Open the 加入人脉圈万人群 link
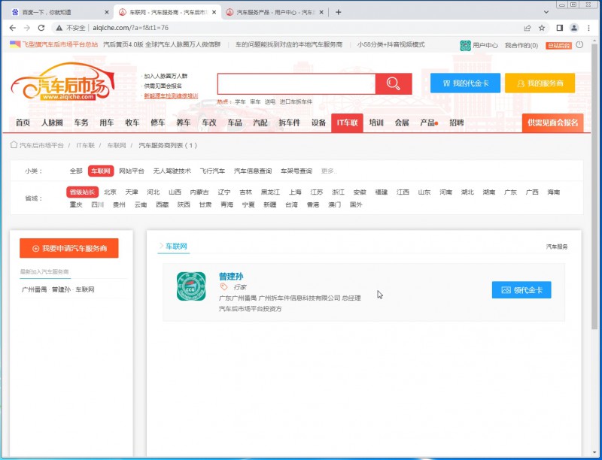The height and width of the screenshot is (460, 602). pyautogui.click(x=166, y=76)
